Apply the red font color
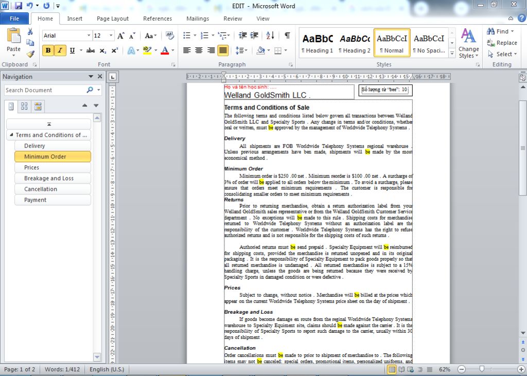The image size is (527, 376). pos(165,51)
